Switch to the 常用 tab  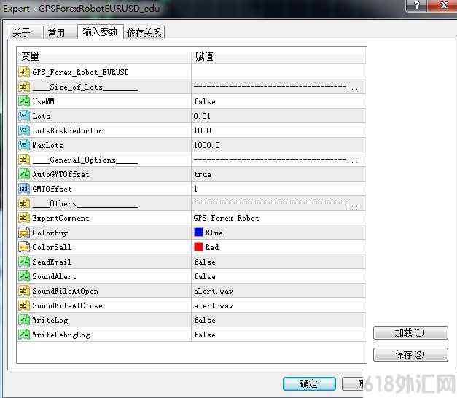60,32
